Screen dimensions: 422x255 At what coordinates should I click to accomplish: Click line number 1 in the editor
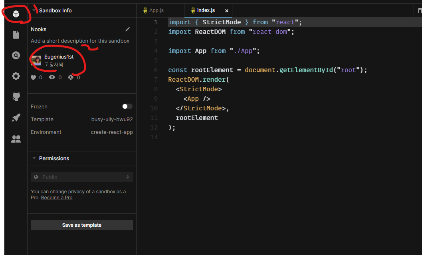156,22
